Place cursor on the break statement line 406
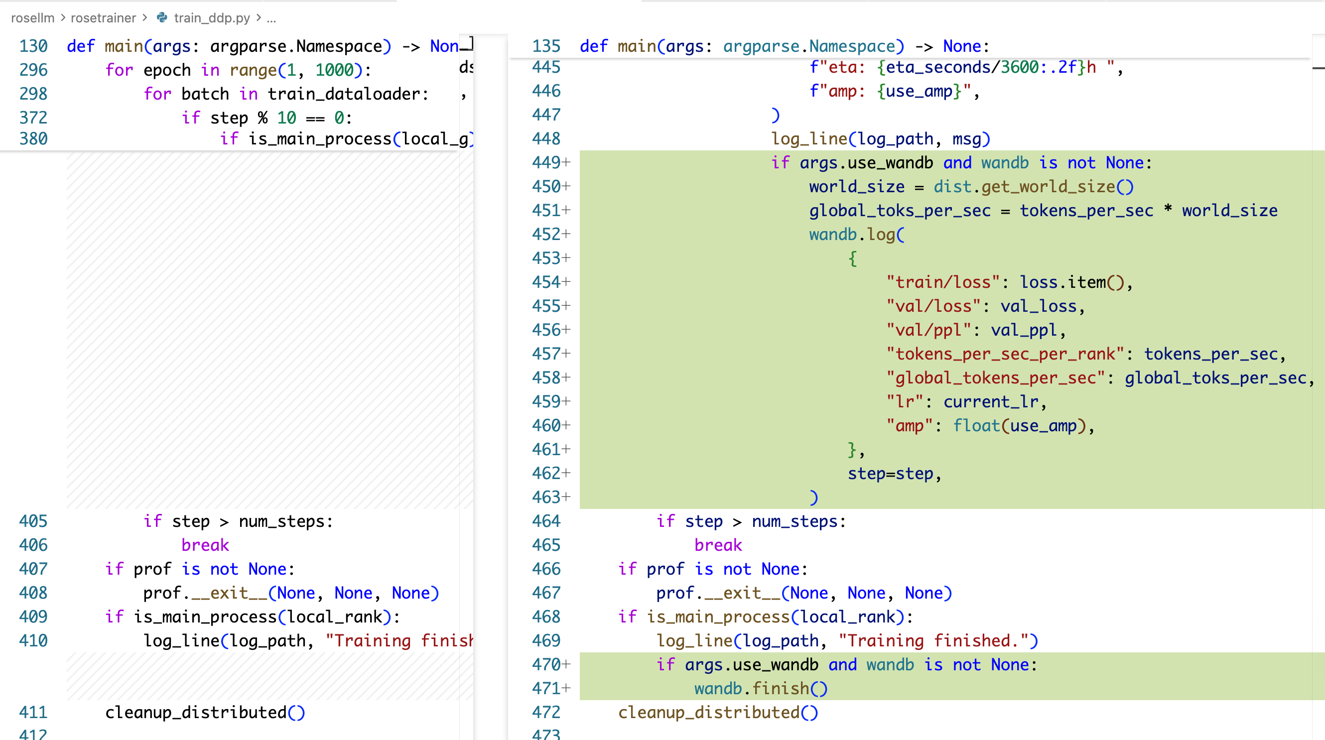Viewport: 1325px width, 740px height. pyautogui.click(x=205, y=545)
